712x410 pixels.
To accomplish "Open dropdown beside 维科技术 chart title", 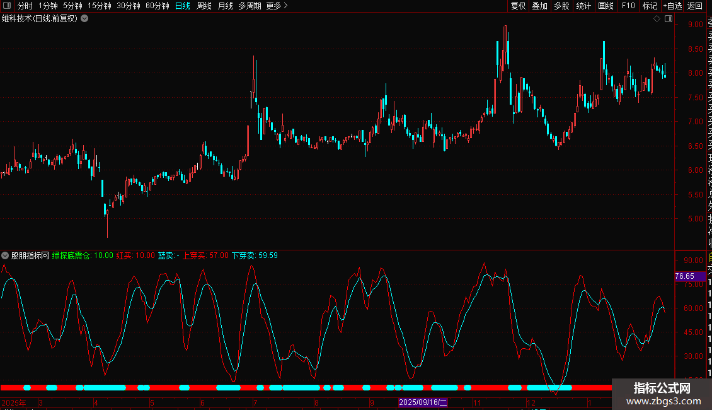I will [84, 19].
